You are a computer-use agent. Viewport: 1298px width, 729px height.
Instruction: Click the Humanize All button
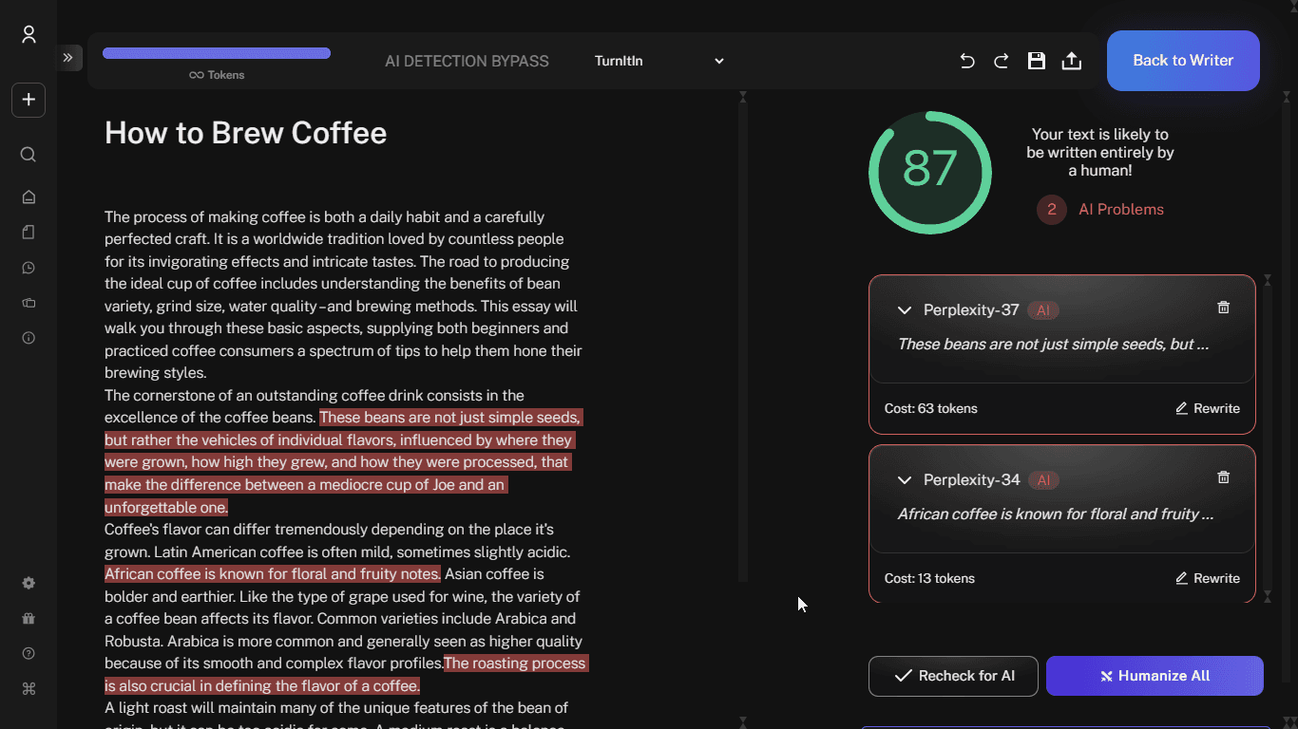click(1155, 676)
